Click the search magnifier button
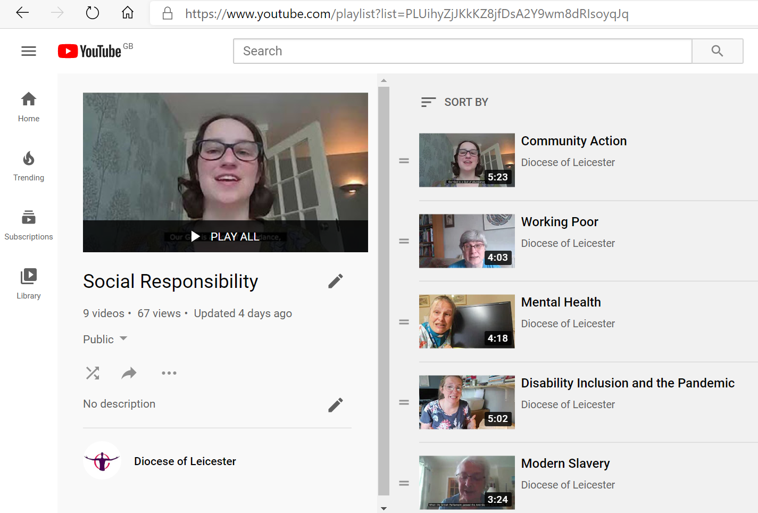This screenshot has height=513, width=758. coord(717,51)
